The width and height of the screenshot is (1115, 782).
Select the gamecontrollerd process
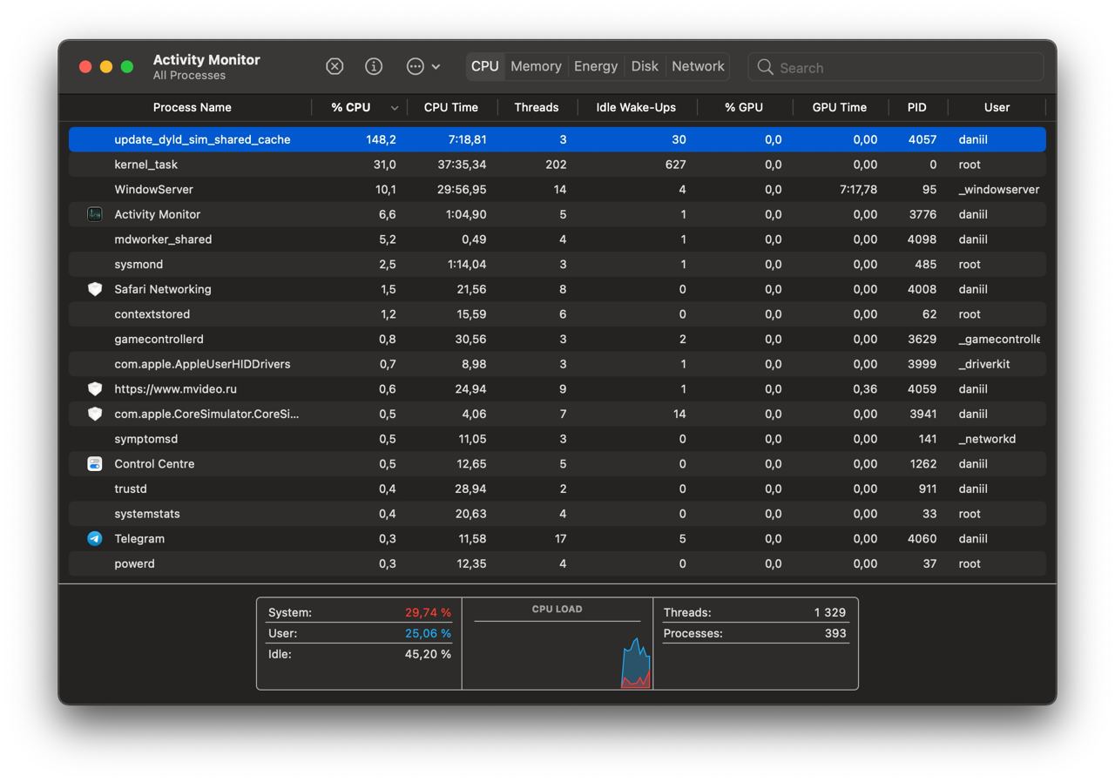click(557, 339)
